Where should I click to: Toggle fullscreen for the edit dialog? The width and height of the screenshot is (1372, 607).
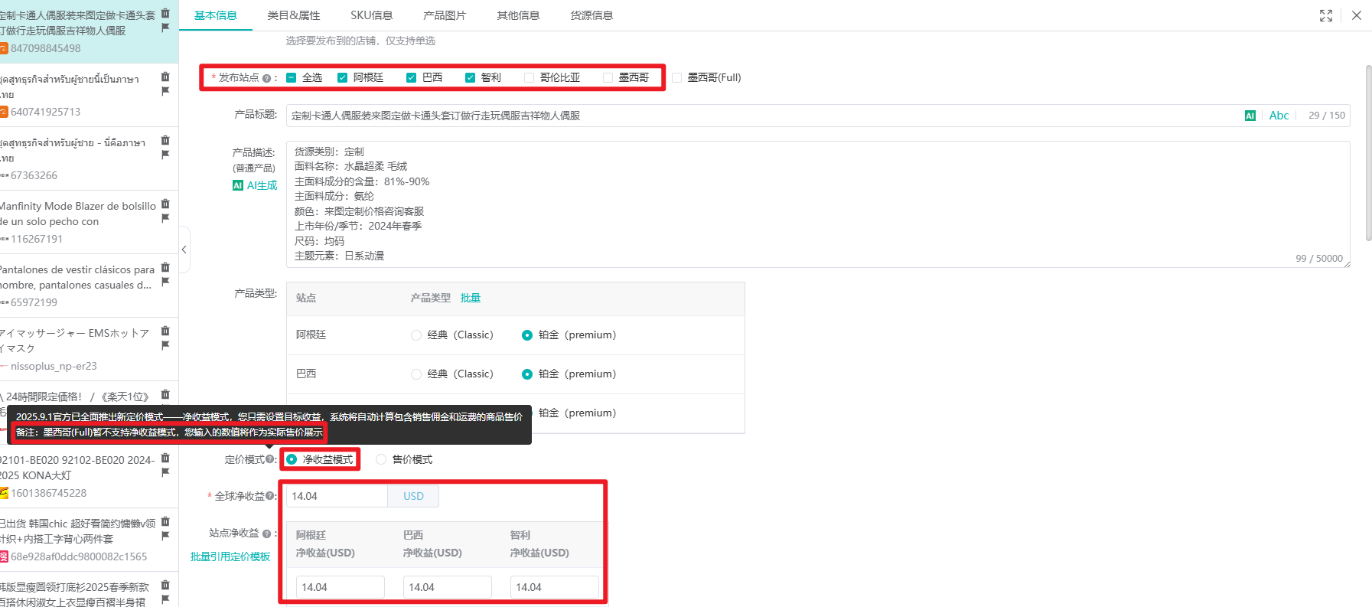pyautogui.click(x=1326, y=15)
